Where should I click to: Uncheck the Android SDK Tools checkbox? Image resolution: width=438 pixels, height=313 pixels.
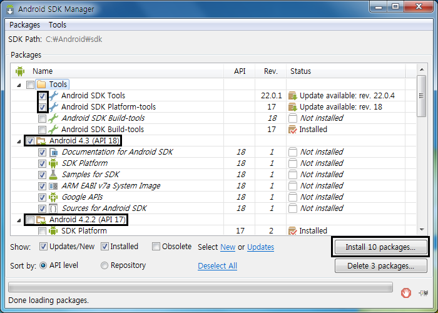click(x=42, y=96)
